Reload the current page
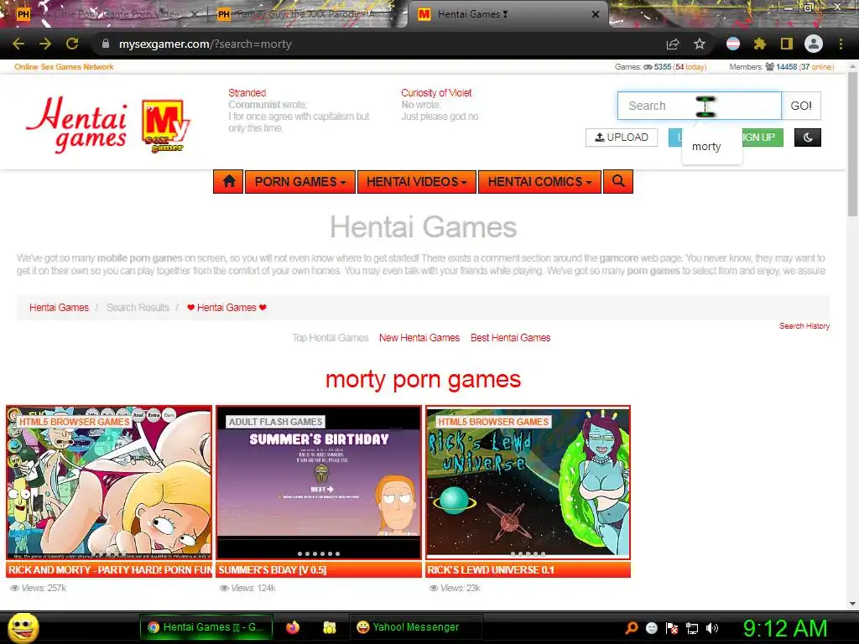 72,44
